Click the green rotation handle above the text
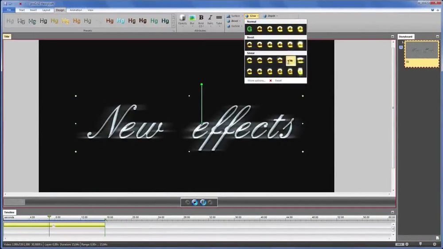 [x=202, y=84]
